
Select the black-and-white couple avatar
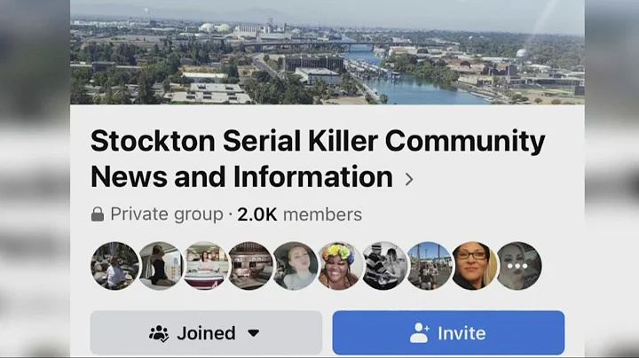click(x=384, y=266)
